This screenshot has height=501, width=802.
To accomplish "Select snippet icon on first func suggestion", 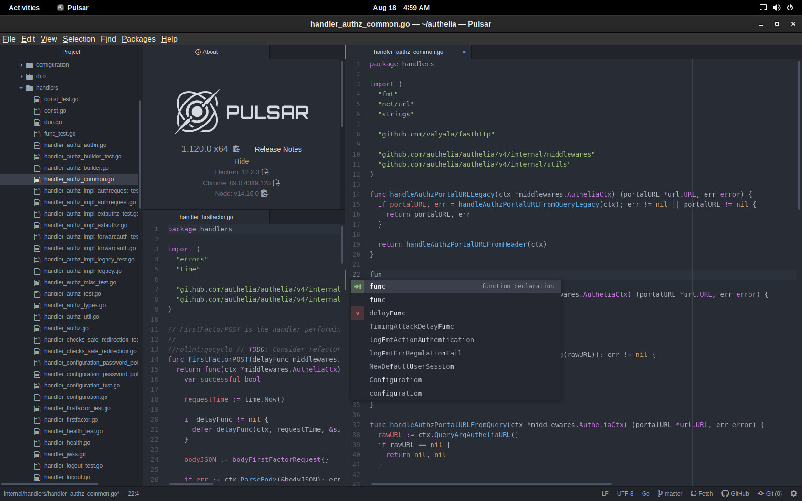I will pyautogui.click(x=358, y=286).
